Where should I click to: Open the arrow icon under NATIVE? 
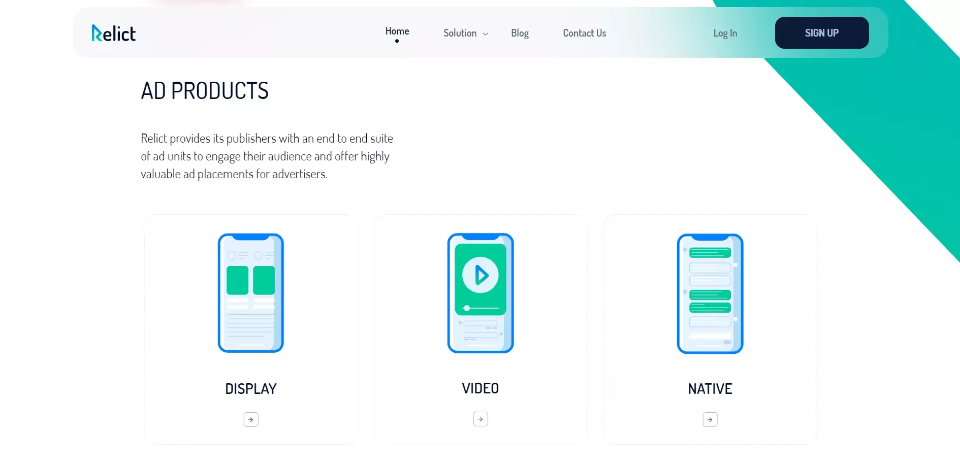coord(710,420)
